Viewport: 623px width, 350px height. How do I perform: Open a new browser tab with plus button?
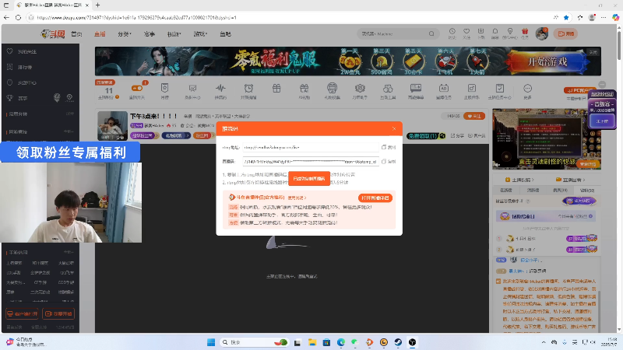[98, 5]
